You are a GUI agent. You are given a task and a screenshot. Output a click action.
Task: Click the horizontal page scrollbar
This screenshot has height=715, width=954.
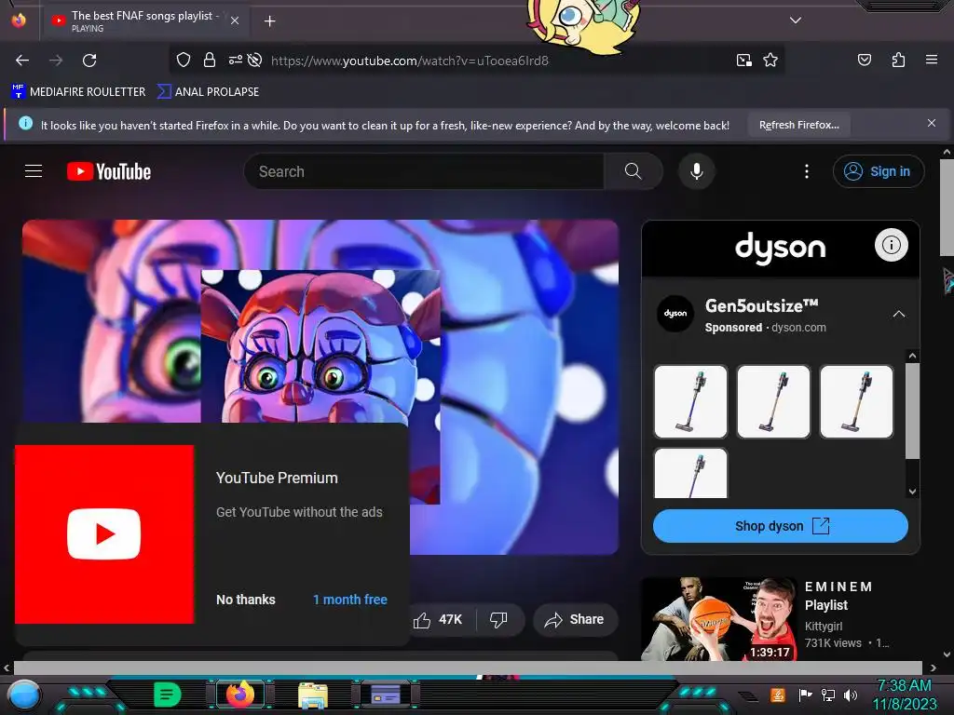pyautogui.click(x=468, y=668)
